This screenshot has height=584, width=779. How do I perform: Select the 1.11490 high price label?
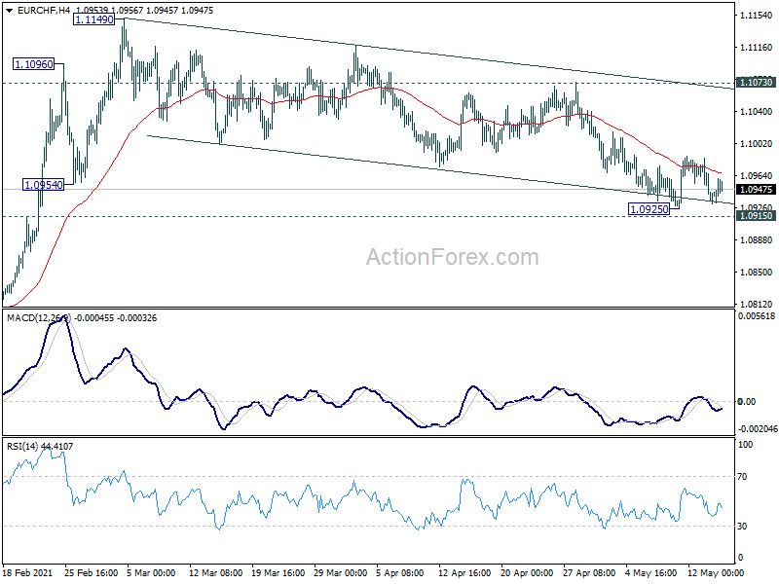click(x=93, y=19)
